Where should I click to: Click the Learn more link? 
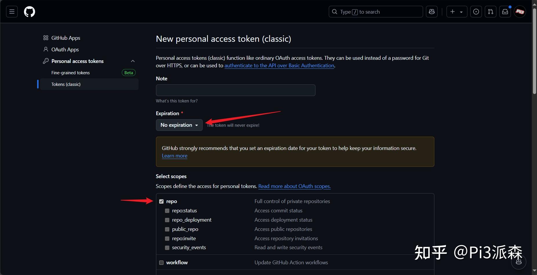(x=175, y=156)
